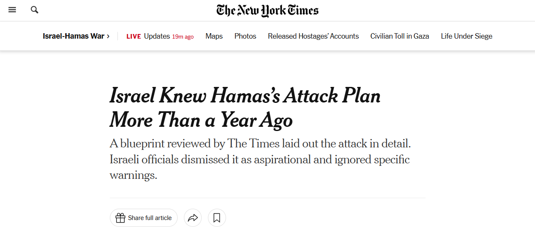
Task: Click the blueprint summary paragraph
Action: pos(260,160)
